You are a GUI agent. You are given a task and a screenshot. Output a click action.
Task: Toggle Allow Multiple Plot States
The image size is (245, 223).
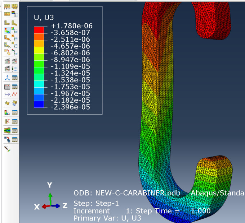pyautogui.click(x=7, y=52)
